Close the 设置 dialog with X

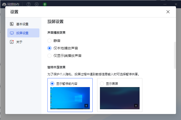click(x=168, y=12)
